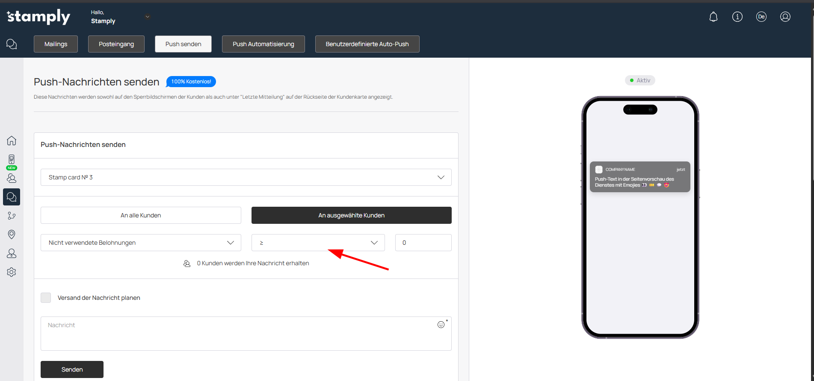Open the emoji picker in message field
Image resolution: width=814 pixels, height=381 pixels.
point(441,325)
